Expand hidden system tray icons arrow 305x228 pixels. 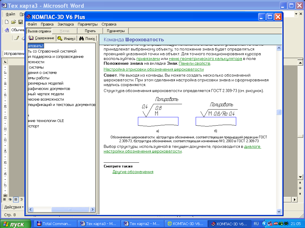[x=264, y=224]
